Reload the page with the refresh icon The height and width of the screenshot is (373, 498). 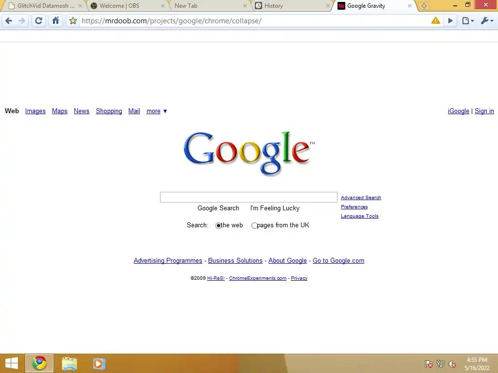point(39,21)
